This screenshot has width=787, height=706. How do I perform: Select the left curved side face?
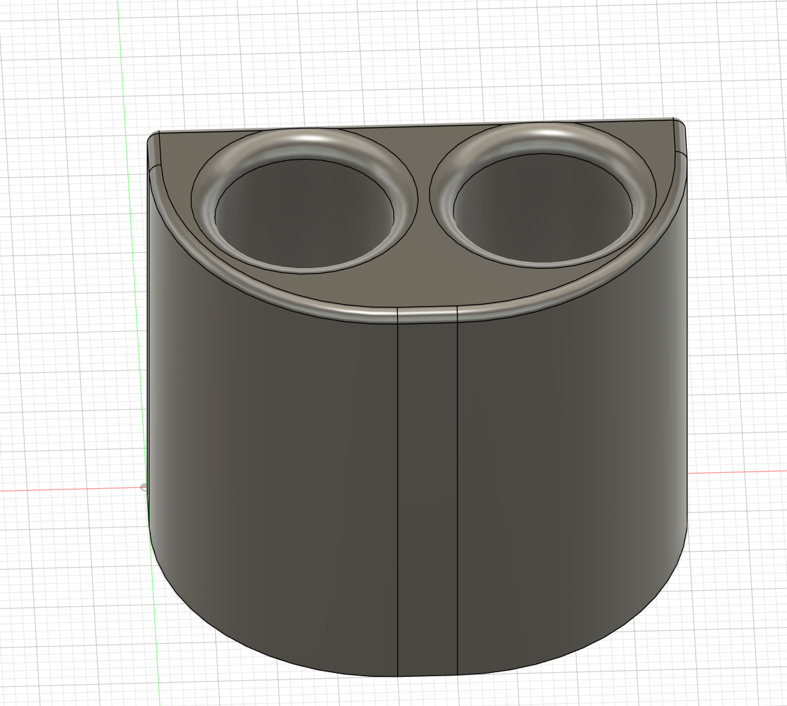coord(274,451)
